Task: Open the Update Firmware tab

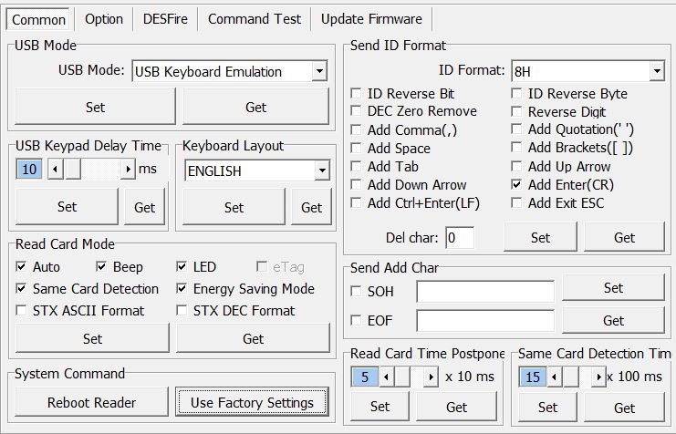Action: (x=369, y=19)
